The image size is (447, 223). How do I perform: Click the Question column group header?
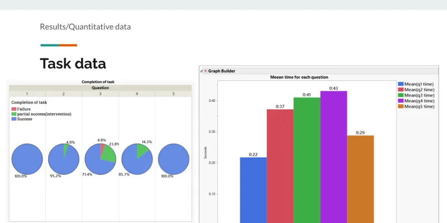tap(100, 88)
